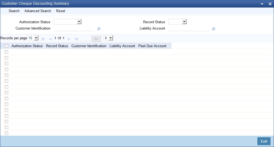This screenshot has height=147, width=274.
Task: Open Liability Account lookup search icon
Action: (x=213, y=29)
